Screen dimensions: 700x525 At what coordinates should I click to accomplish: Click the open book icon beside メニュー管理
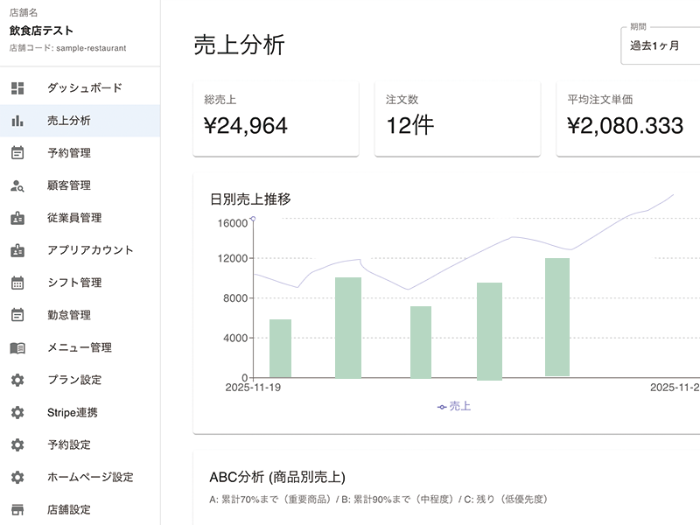pyautogui.click(x=17, y=347)
